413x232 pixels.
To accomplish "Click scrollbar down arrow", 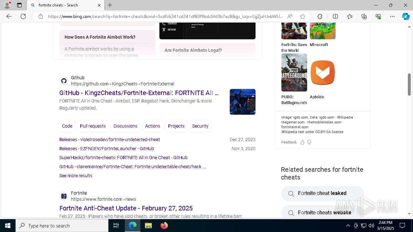I will (x=409, y=214).
